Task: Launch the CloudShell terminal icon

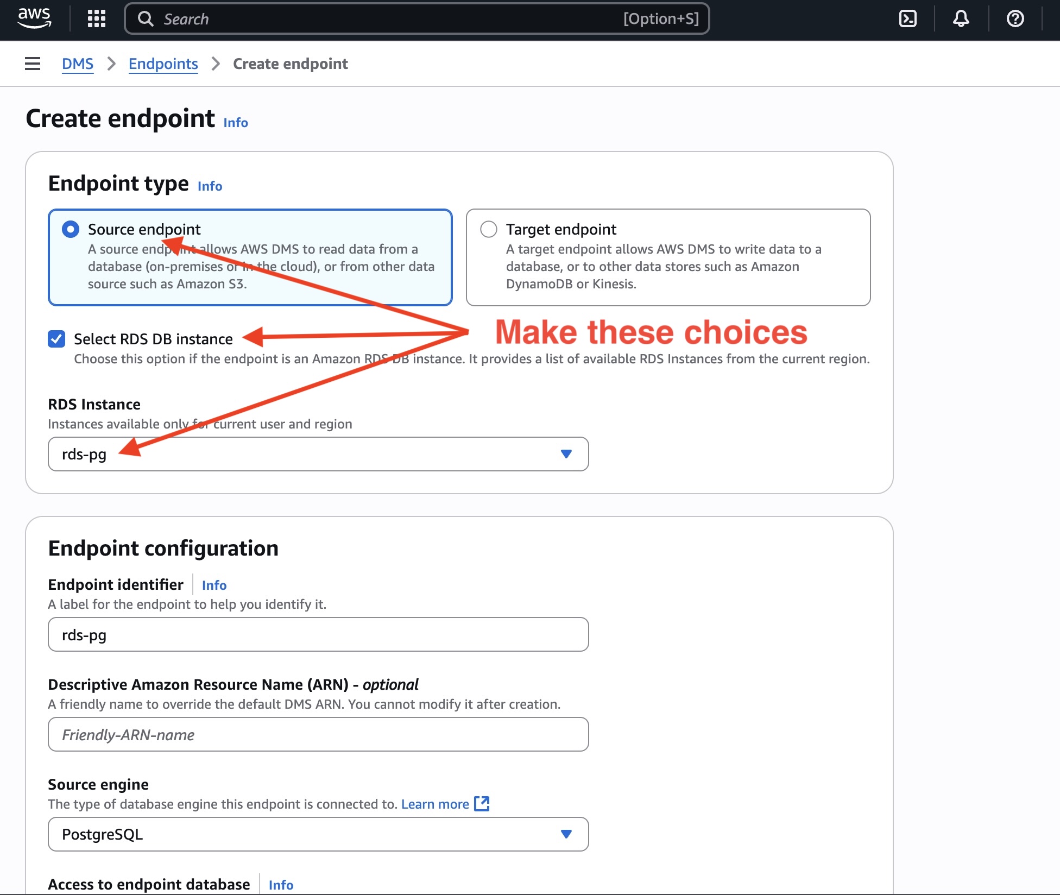Action: pos(908,18)
